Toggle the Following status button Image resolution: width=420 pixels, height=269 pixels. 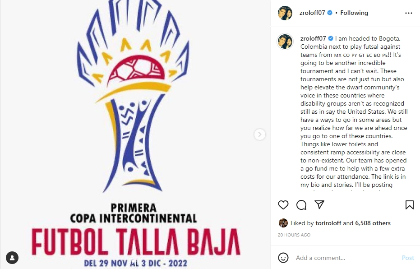coord(354,13)
